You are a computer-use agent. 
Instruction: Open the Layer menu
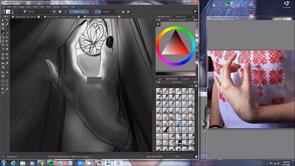(29, 7)
